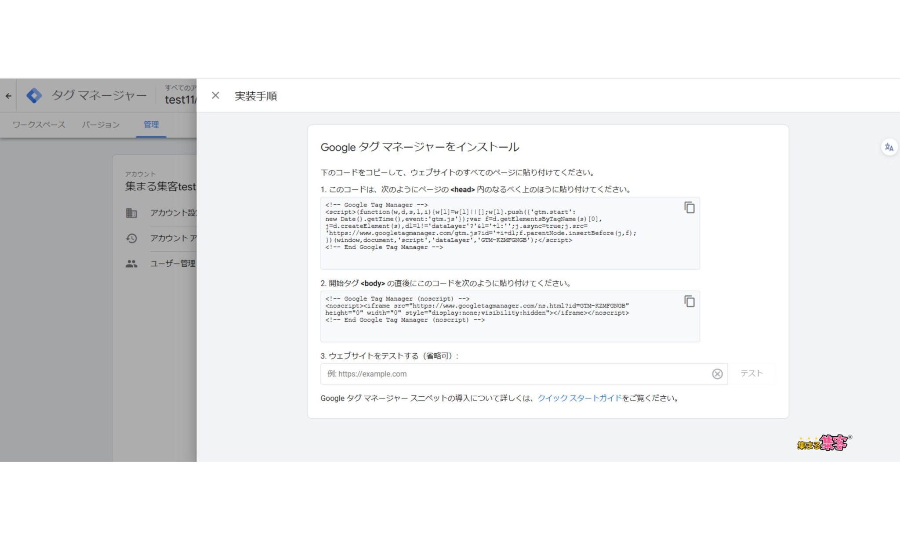The height and width of the screenshot is (540, 900).
Task: Copy the body noscript code snippet
Action: 689,301
